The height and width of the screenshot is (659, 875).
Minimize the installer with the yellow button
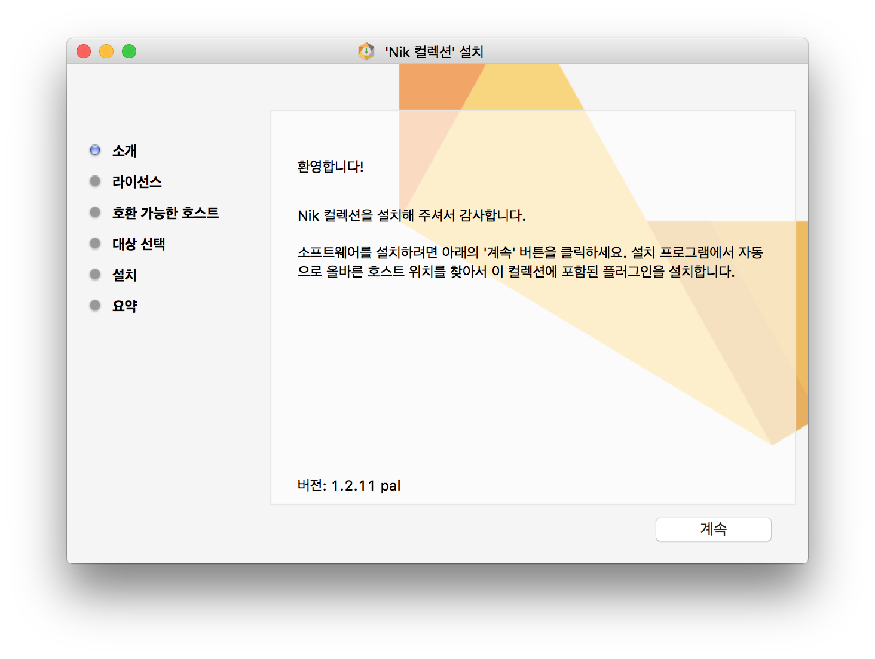[106, 51]
